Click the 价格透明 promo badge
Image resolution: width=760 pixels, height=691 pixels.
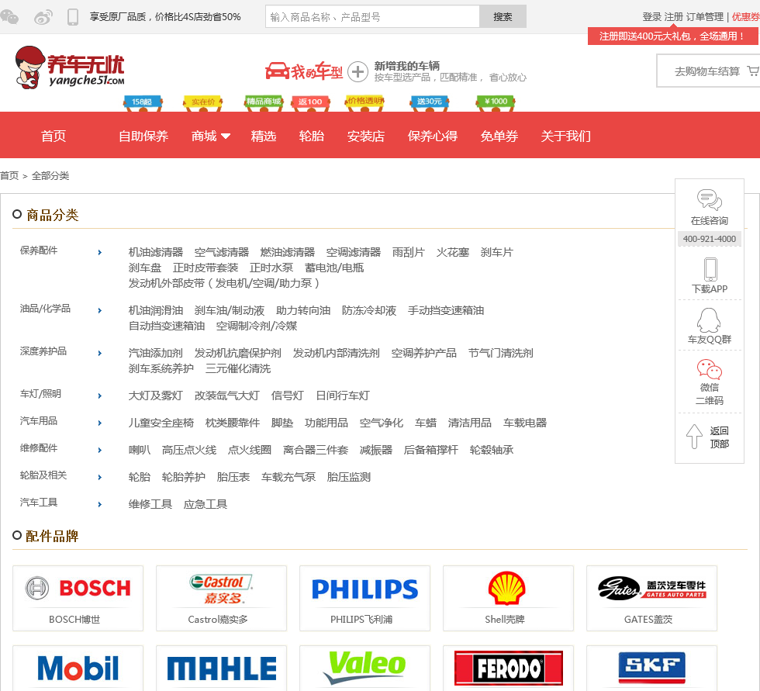pos(365,102)
